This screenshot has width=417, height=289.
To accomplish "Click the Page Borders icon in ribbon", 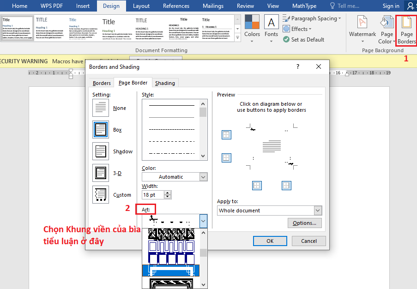I will pos(406,30).
